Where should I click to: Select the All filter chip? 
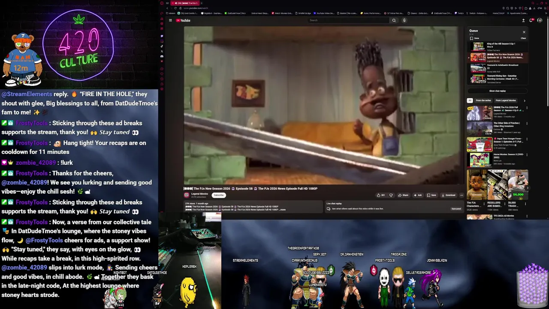(470, 100)
